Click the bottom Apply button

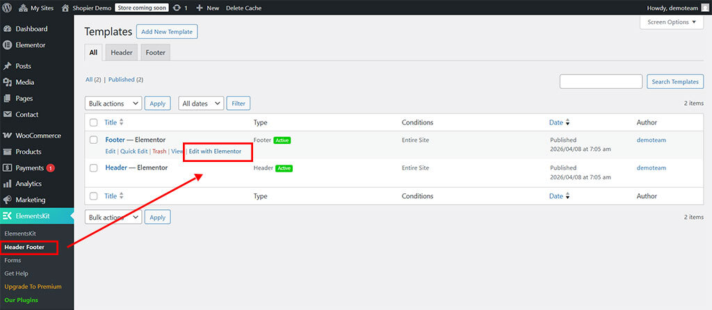[x=158, y=217]
